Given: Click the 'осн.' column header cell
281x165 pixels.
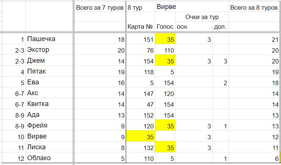Looking at the screenshot, I should coord(194,27).
